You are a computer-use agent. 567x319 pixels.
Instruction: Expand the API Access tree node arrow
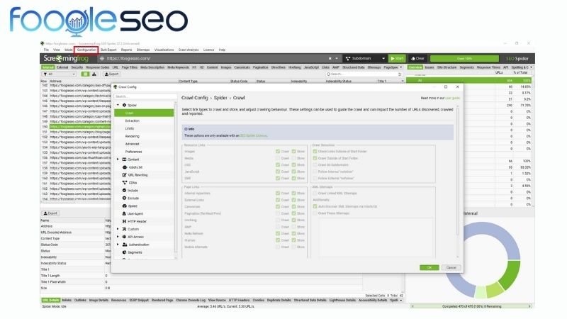[x=118, y=237]
